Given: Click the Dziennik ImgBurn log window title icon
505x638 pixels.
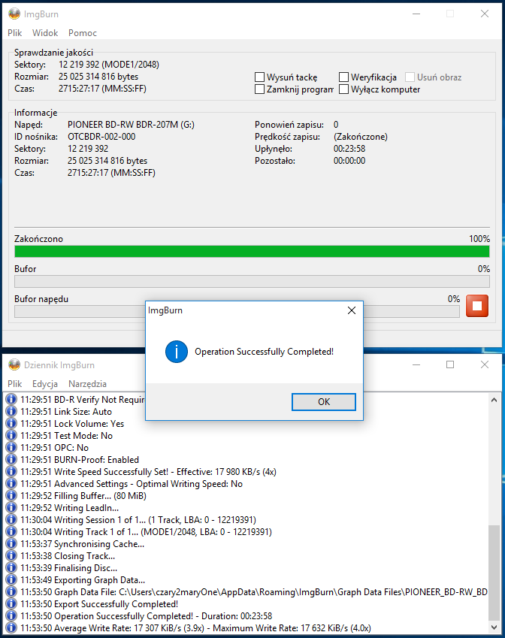Looking at the screenshot, I should [14, 364].
